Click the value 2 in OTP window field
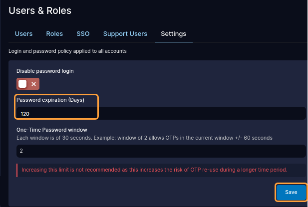 click(21, 151)
